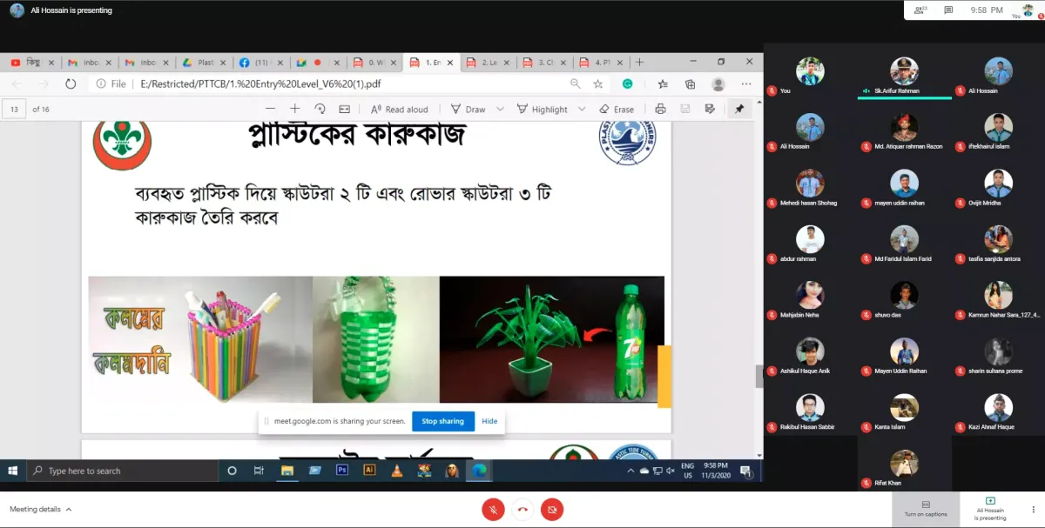1045x528 pixels.
Task: Refresh the browser page
Action: (x=71, y=84)
